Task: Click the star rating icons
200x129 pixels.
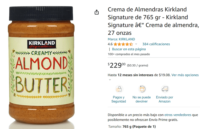Action: click(x=123, y=44)
